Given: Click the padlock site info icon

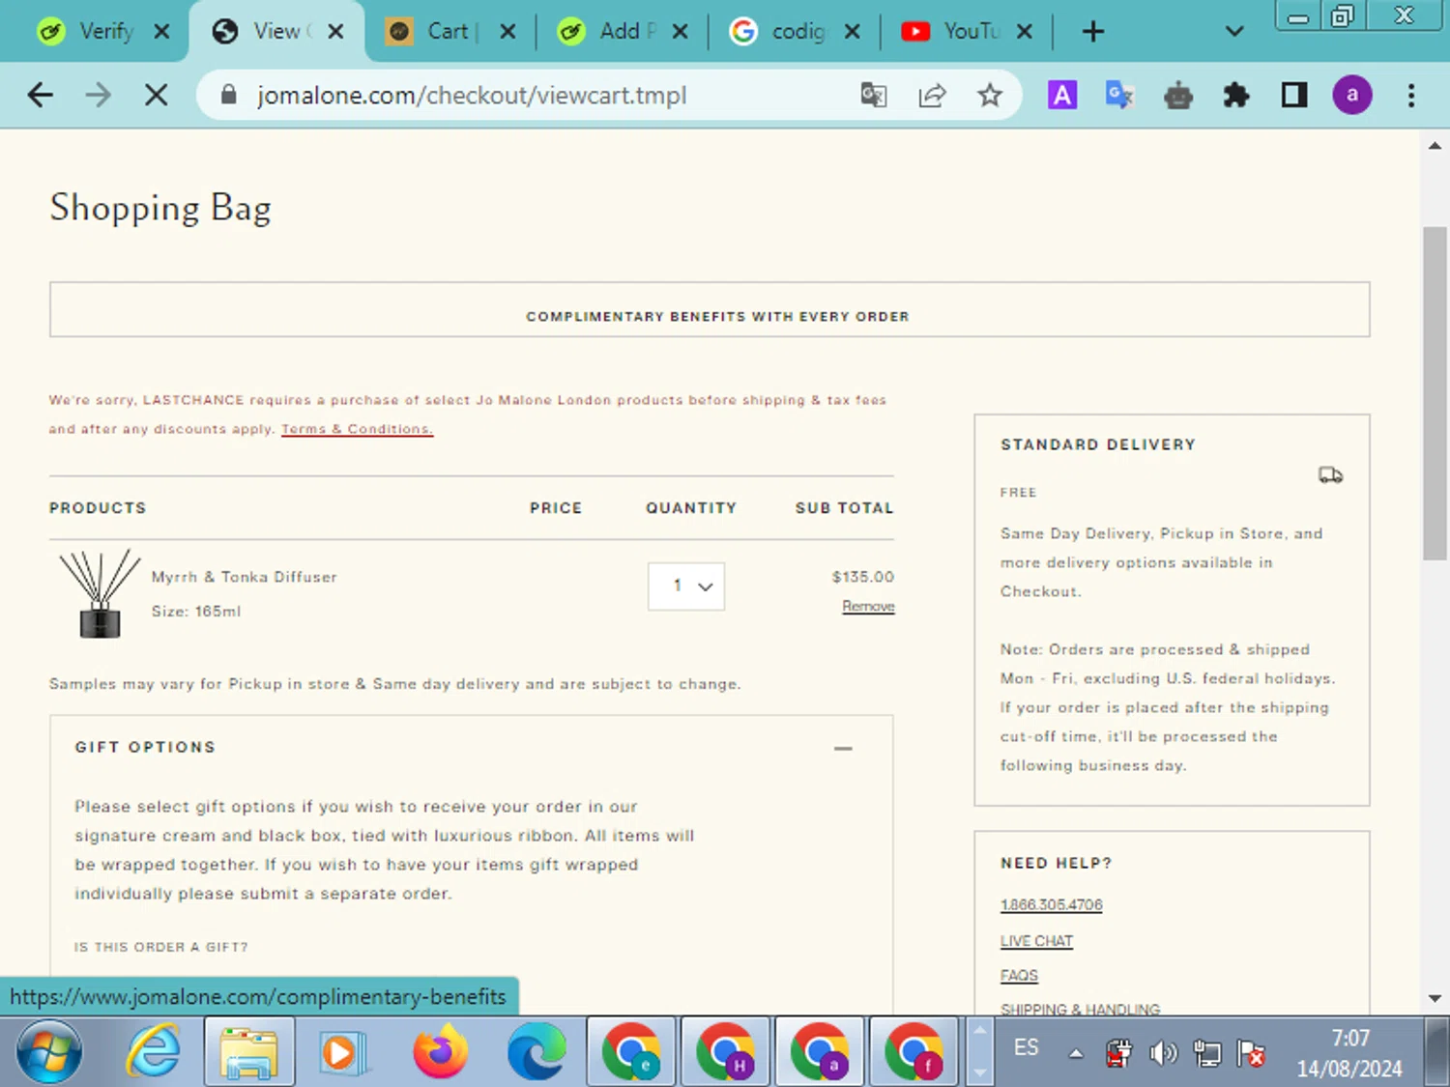Looking at the screenshot, I should point(228,95).
